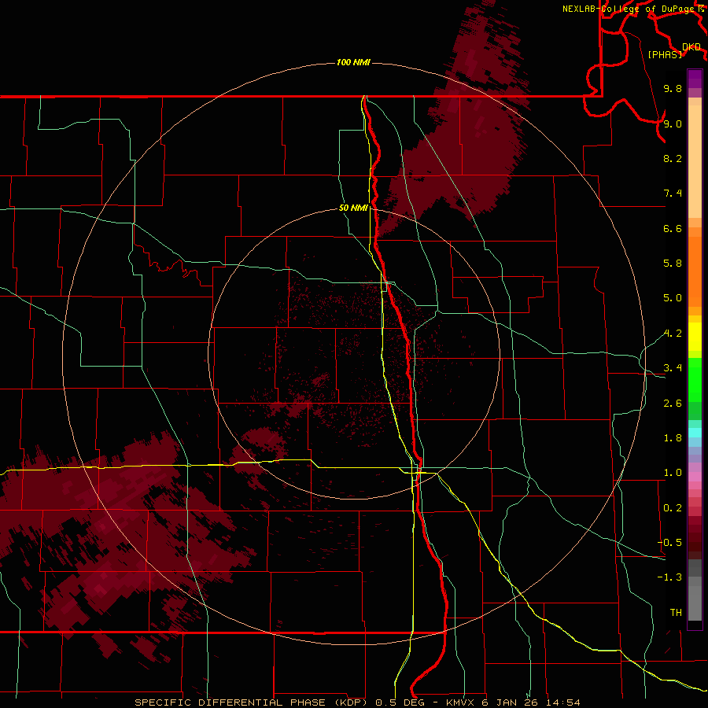Viewport: 708px width, 708px height.
Task: Click the 5.0 scale value
Action: click(673, 298)
